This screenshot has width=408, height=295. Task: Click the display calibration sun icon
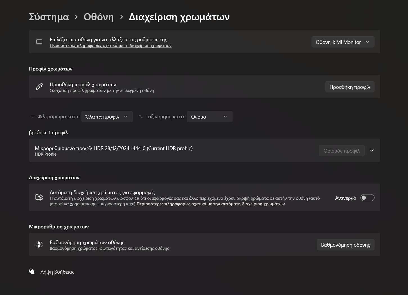(39, 245)
